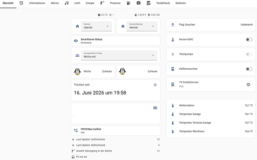Click the flash icon of Last Update: Gefriertruhe
The height and width of the screenshot is (160, 257).
click(73, 139)
